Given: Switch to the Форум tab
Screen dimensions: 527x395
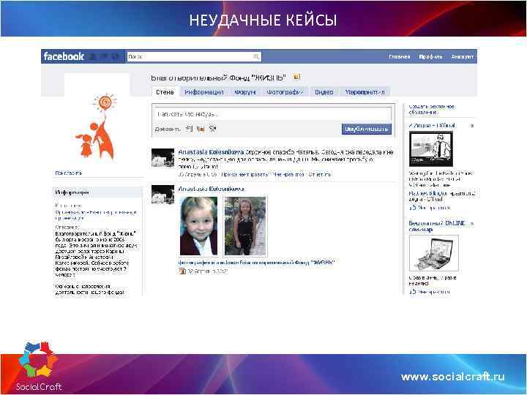Looking at the screenshot, I should pyautogui.click(x=245, y=92).
